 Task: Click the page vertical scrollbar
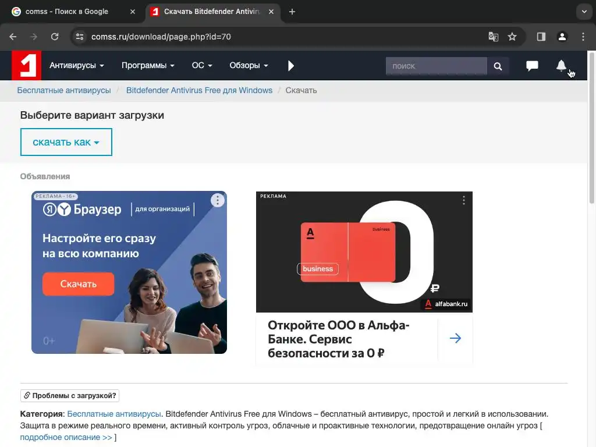[x=592, y=129]
